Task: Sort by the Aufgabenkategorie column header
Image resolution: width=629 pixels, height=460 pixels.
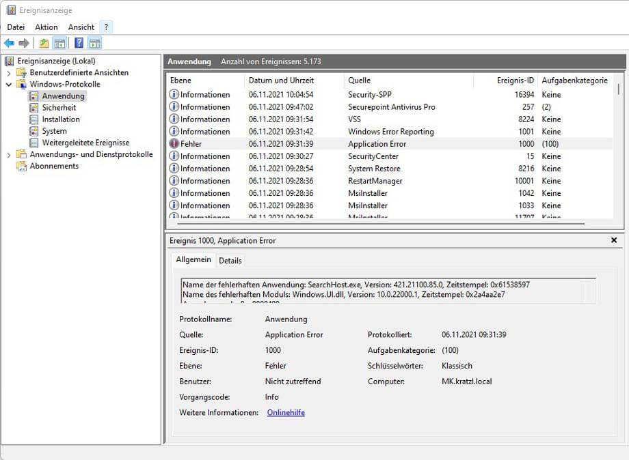Action: click(575, 81)
